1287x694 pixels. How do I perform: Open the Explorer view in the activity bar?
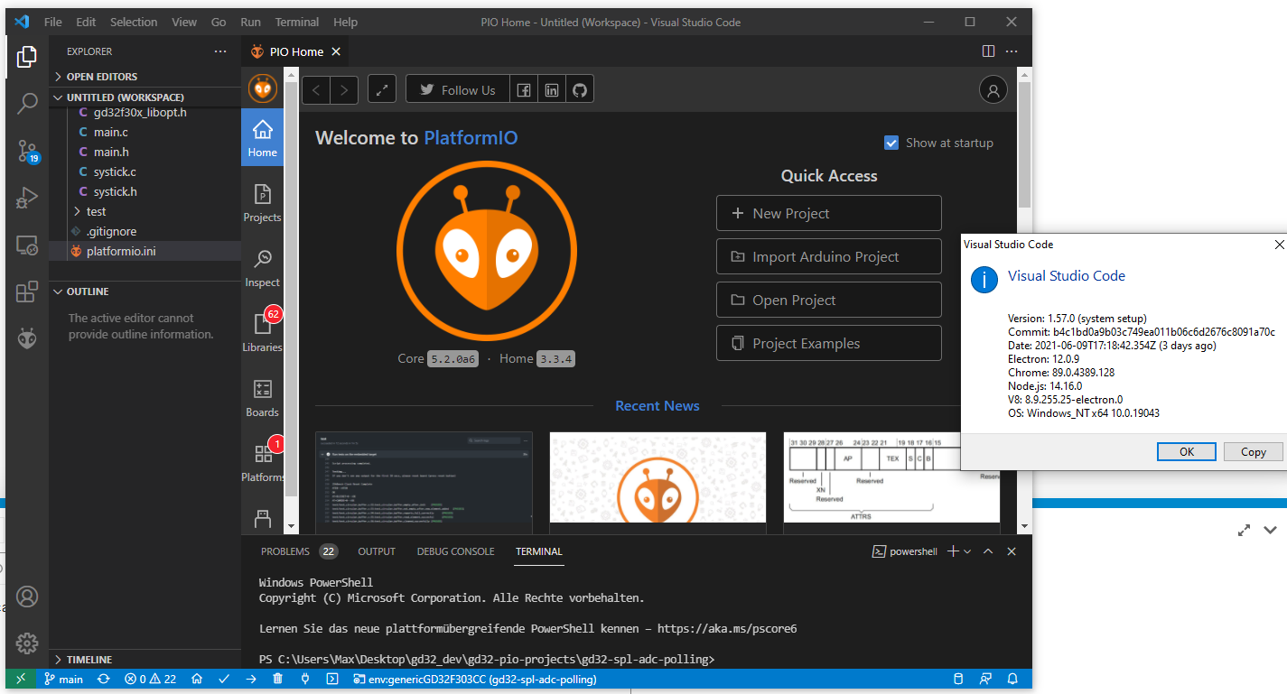27,58
